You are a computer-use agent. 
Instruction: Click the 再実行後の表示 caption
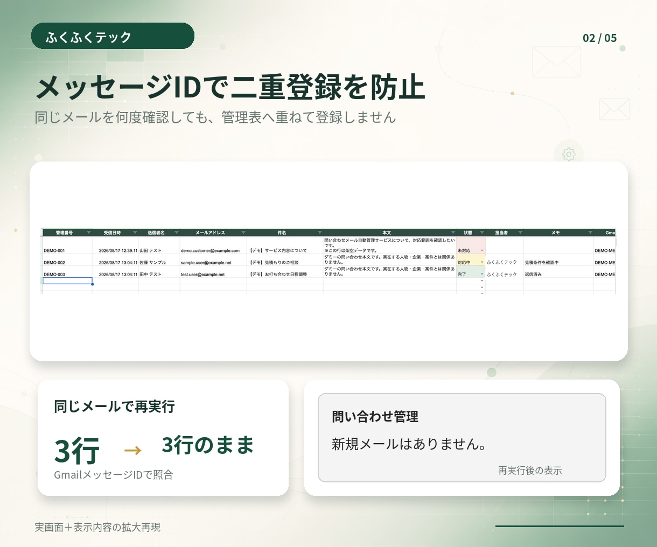click(530, 471)
